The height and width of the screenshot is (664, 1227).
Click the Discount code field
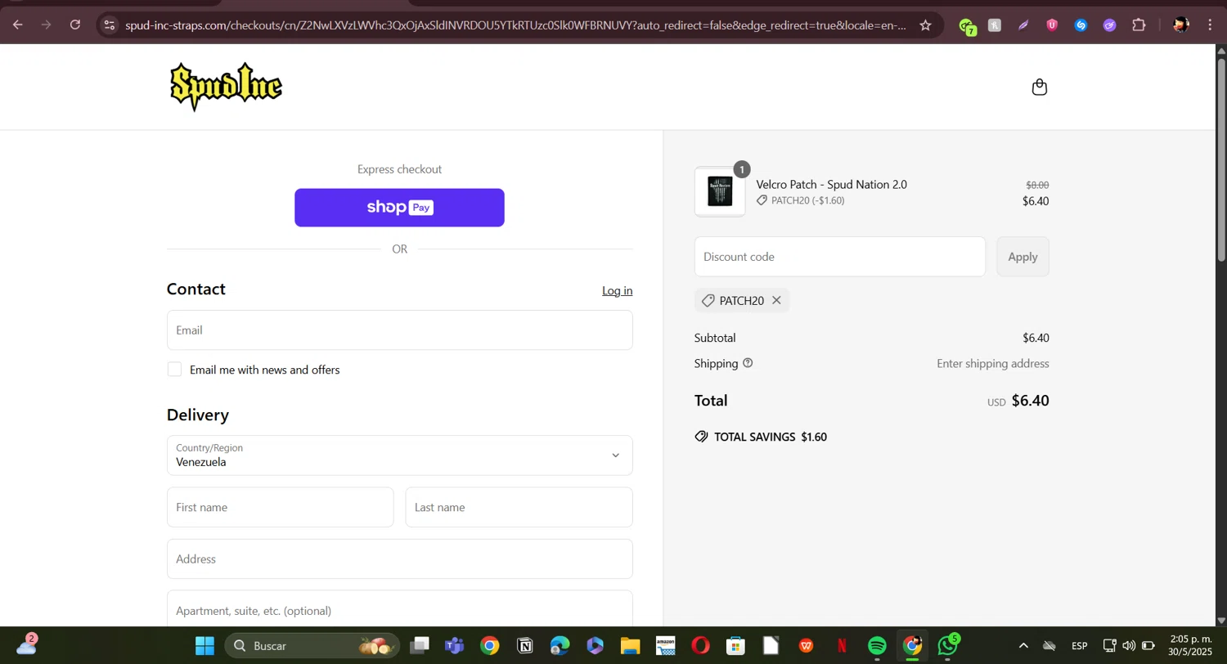point(840,257)
